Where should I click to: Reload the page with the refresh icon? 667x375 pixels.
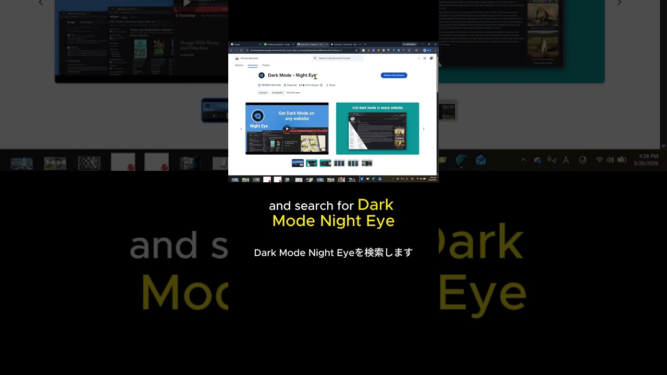[x=241, y=50]
